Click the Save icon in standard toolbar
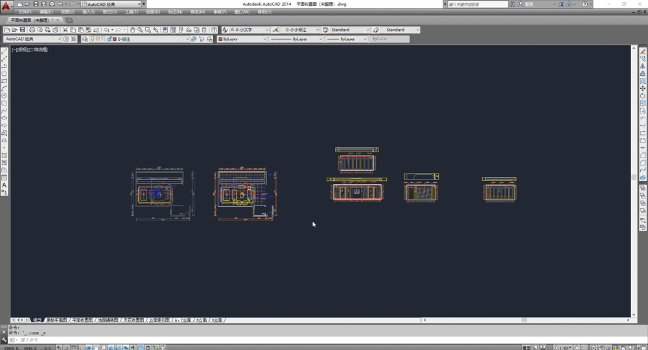 (23, 30)
